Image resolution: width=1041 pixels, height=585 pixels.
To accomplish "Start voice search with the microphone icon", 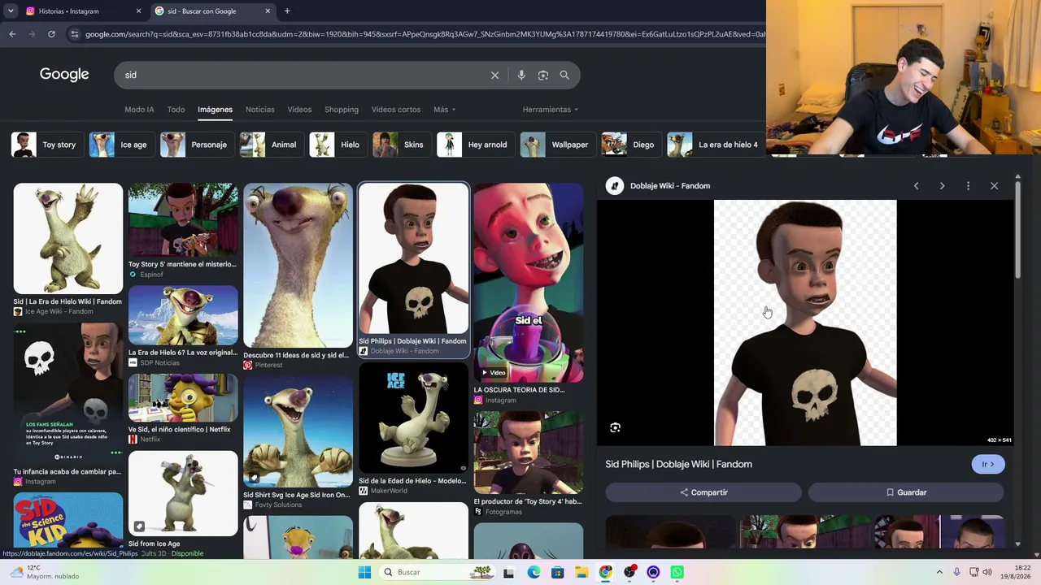I will point(521,75).
